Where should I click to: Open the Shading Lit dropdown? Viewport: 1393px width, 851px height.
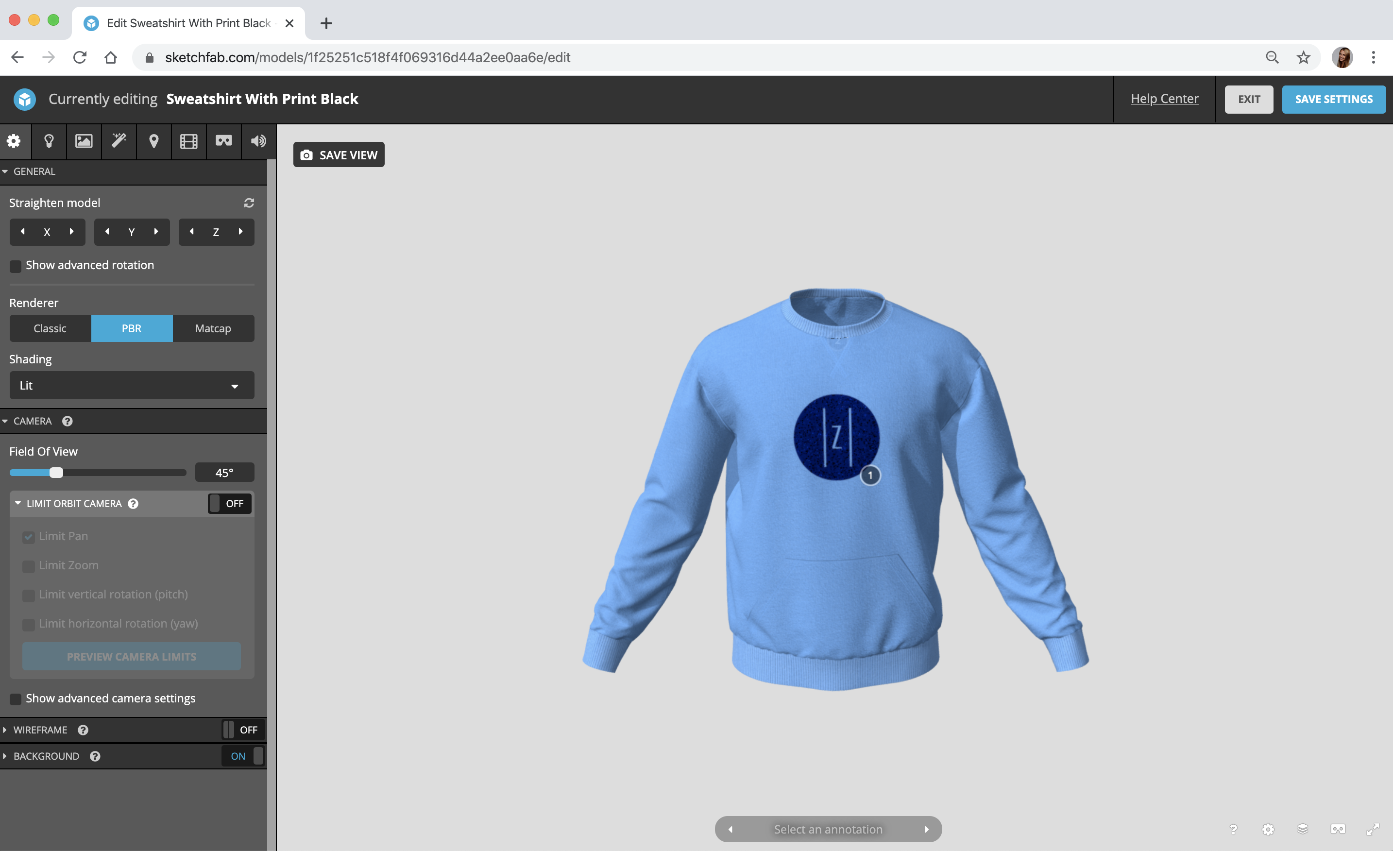coord(131,386)
